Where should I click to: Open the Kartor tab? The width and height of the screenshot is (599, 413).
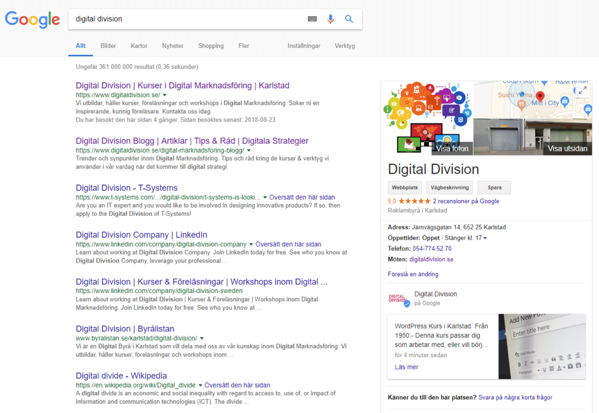pos(139,46)
